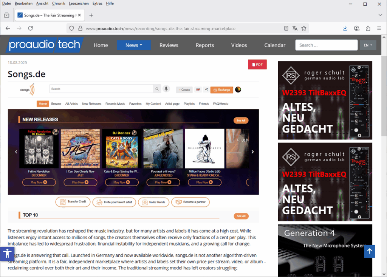Open the extensions puzzle icon
This screenshot has height=277, width=387.
[x=368, y=28]
